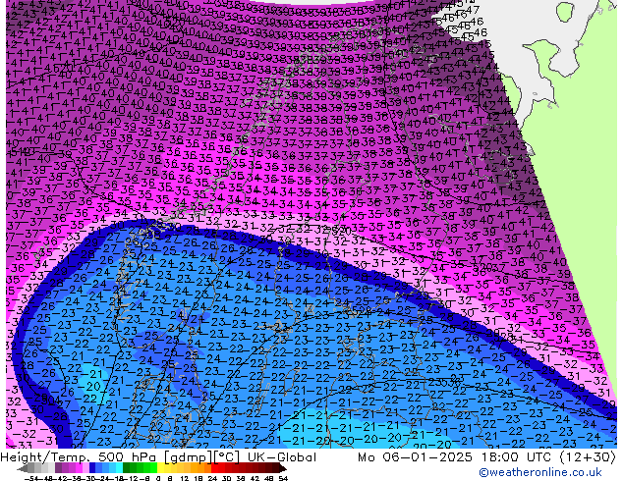This screenshot has width=623, height=481.
Task: Click the map title 'Height/Temp. 500 hPa' text
Action: click(x=81, y=457)
